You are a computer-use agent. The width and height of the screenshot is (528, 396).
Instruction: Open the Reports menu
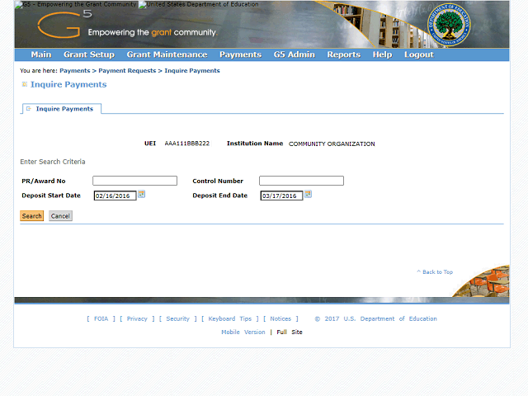pyautogui.click(x=344, y=54)
